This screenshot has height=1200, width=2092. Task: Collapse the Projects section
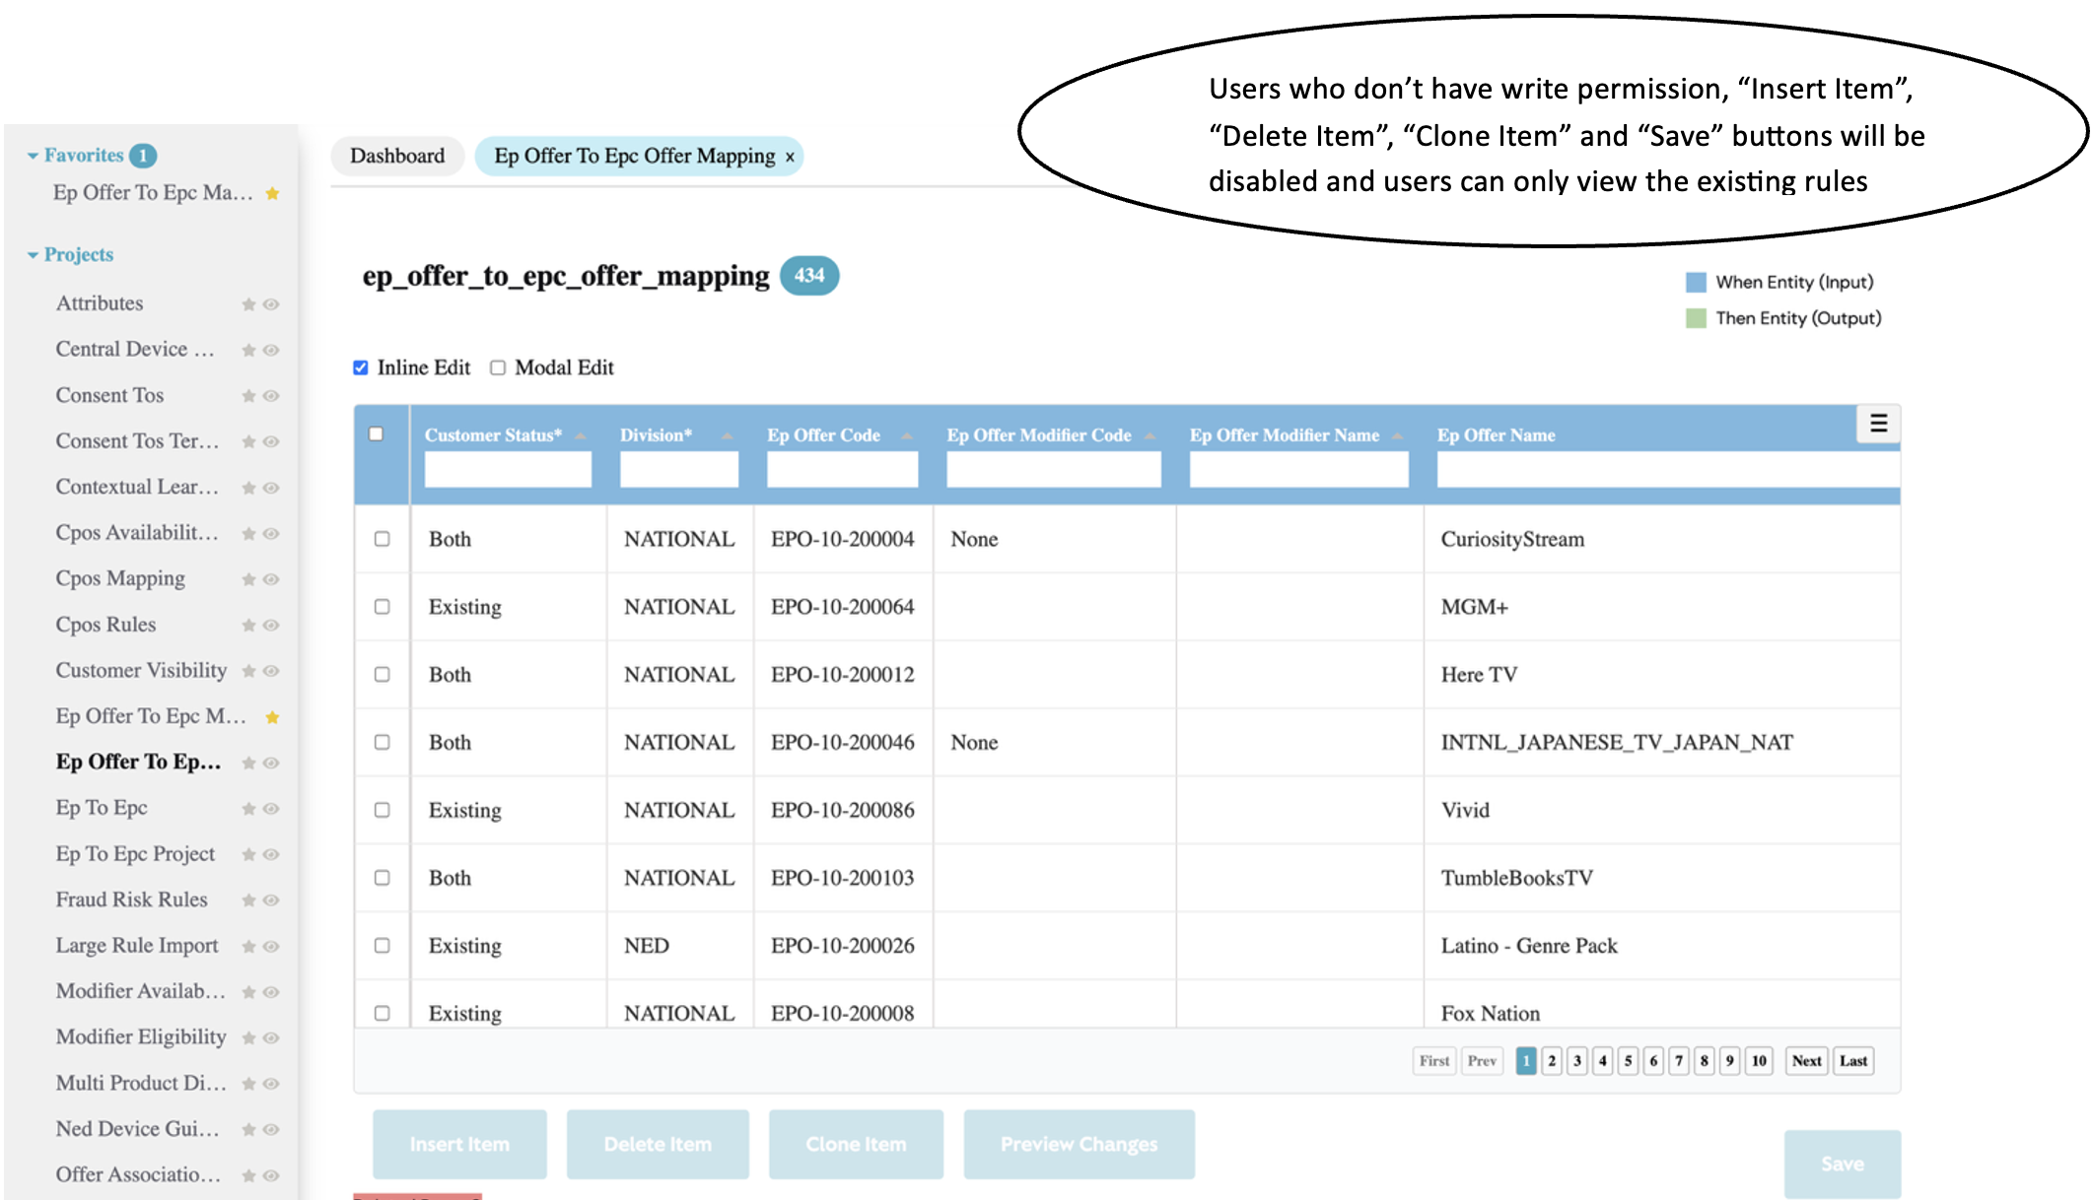33,255
